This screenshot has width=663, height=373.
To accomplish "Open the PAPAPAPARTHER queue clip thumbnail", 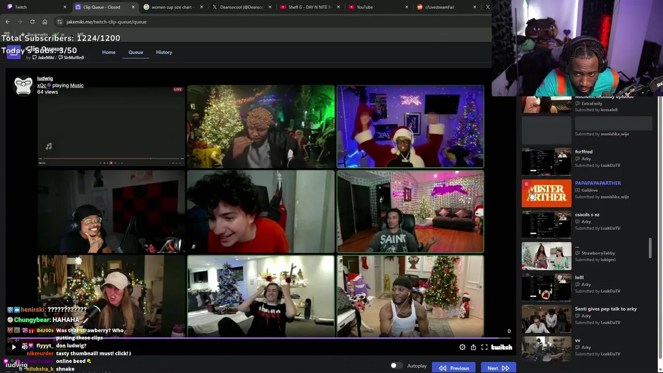I will [x=546, y=193].
